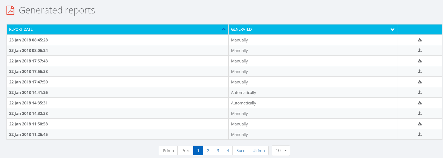Click the PDF icon beside Generated reports
Image resolution: width=443 pixels, height=158 pixels.
10,10
